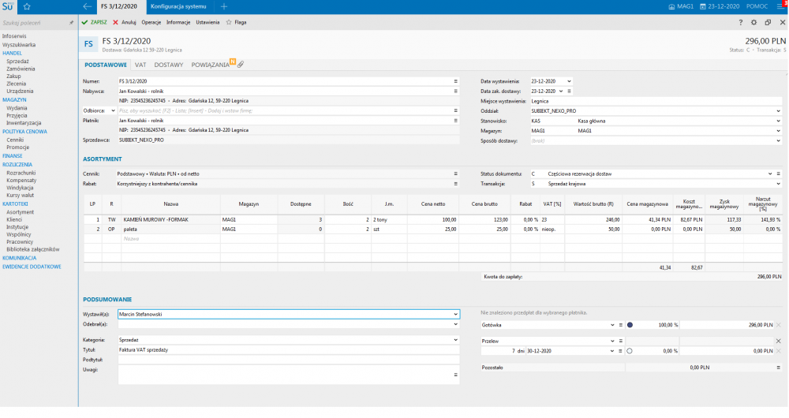The width and height of the screenshot is (789, 418).
Task: Open Rozrachunki in the sidebar
Action: (x=21, y=173)
